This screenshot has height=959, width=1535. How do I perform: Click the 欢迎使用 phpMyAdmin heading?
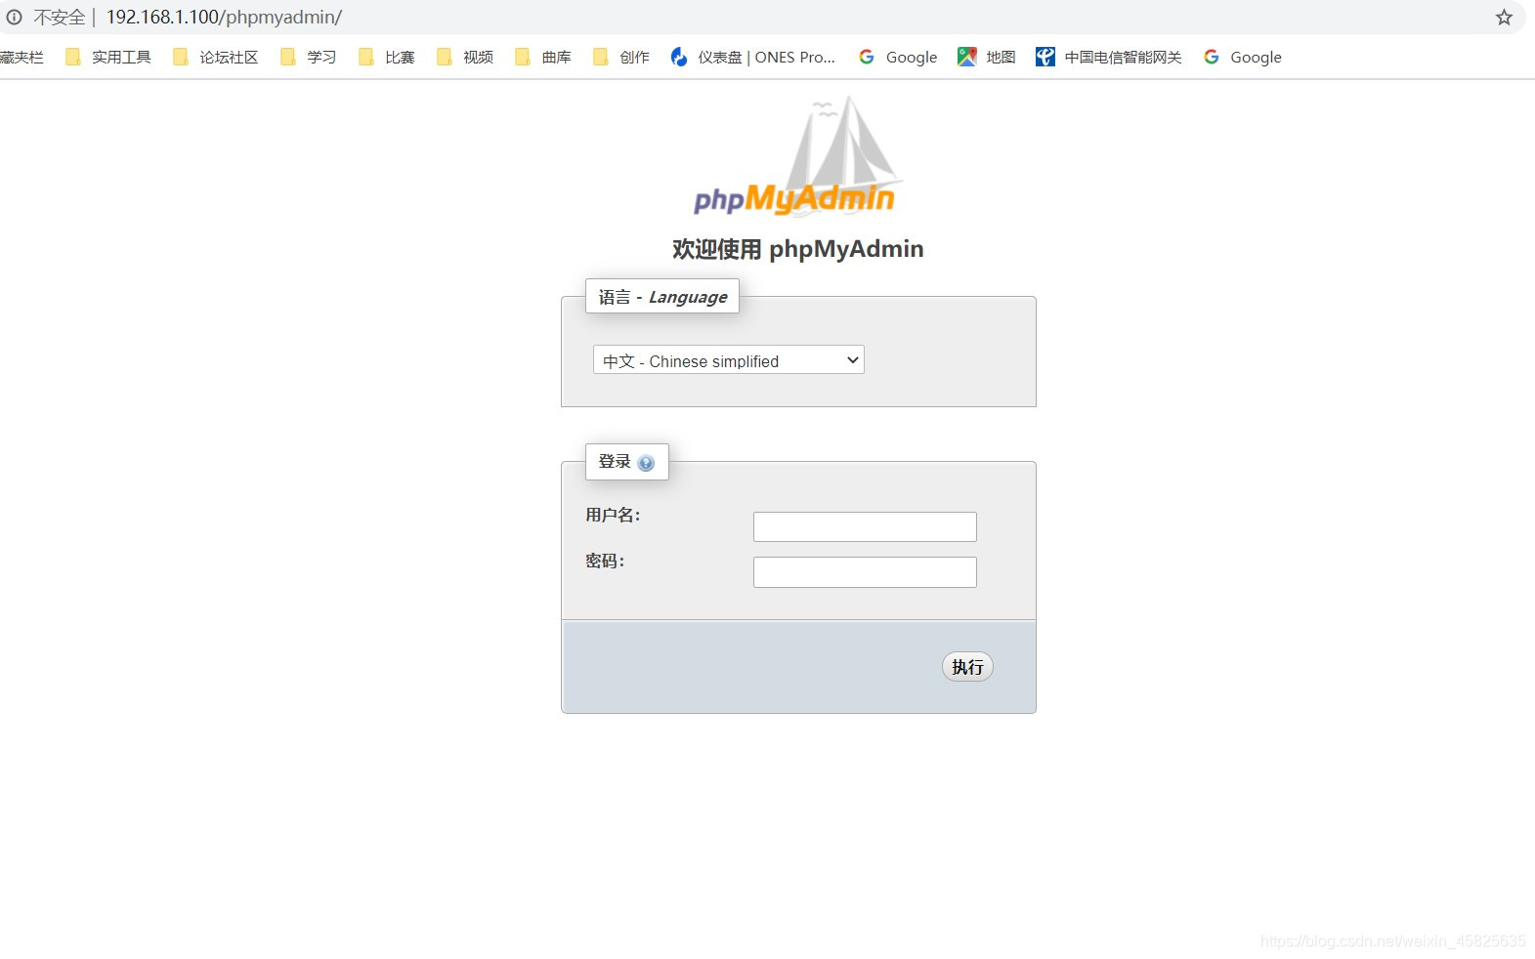[797, 249]
